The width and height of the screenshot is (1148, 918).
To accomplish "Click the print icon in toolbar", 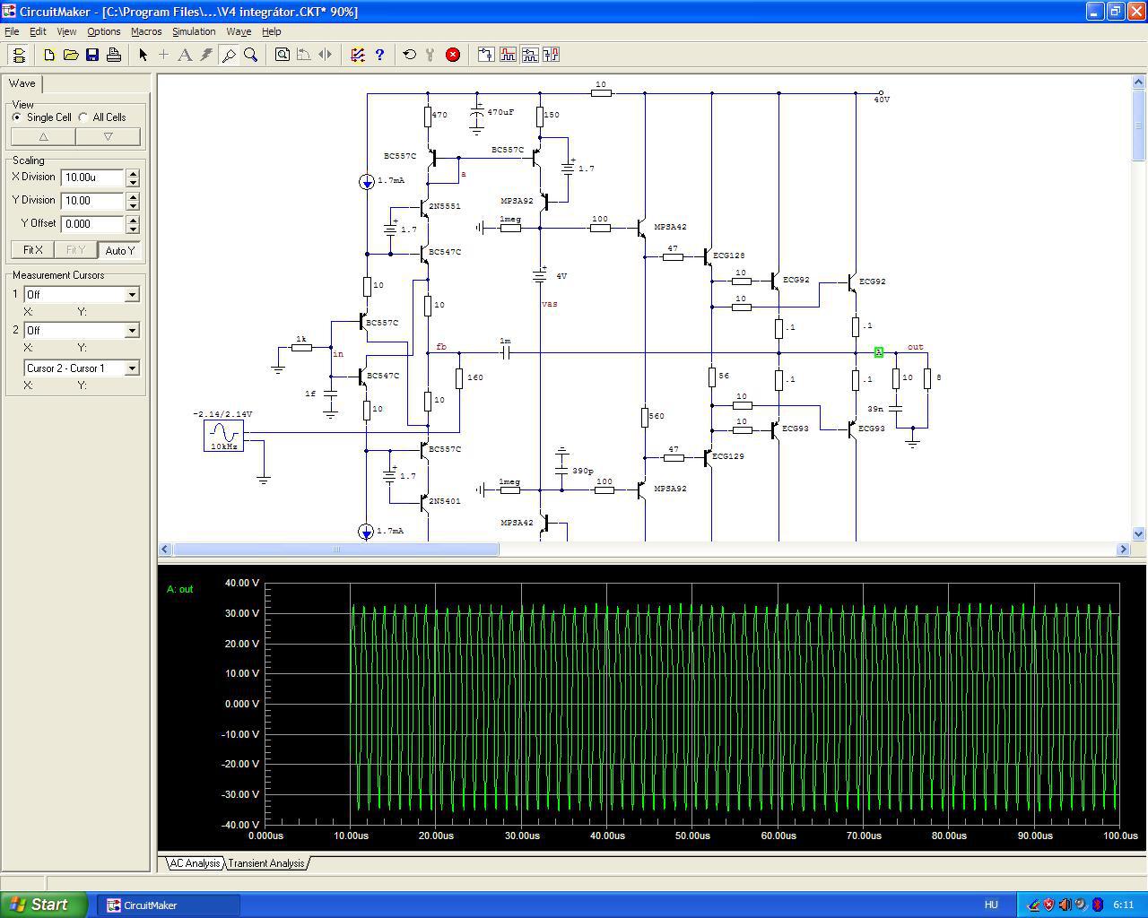I will tap(114, 55).
